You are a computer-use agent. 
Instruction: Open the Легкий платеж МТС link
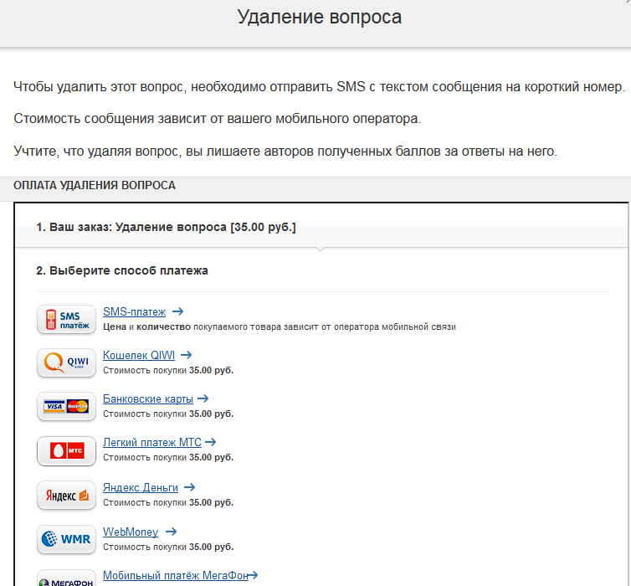coord(151,442)
